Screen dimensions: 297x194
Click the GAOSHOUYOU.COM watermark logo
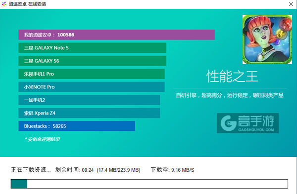247,123
